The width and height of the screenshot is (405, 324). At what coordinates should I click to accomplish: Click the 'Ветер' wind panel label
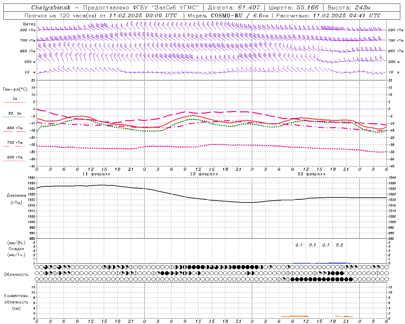[29, 24]
